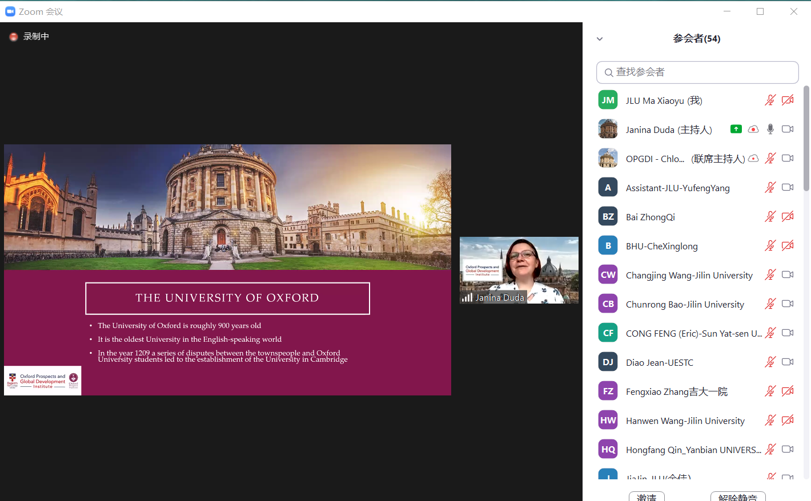Screen dimensions: 811x501
Task: Click the disabled camera icon for Hanwen Wang-Jilin University
Action: (x=788, y=420)
